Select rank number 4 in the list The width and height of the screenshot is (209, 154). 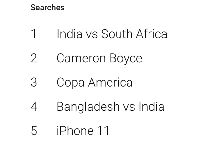34,107
